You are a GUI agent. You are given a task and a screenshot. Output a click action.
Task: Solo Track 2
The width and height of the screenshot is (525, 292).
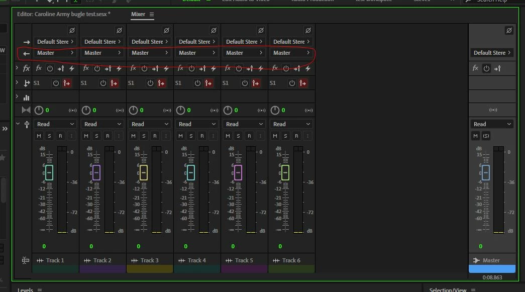(x=97, y=136)
